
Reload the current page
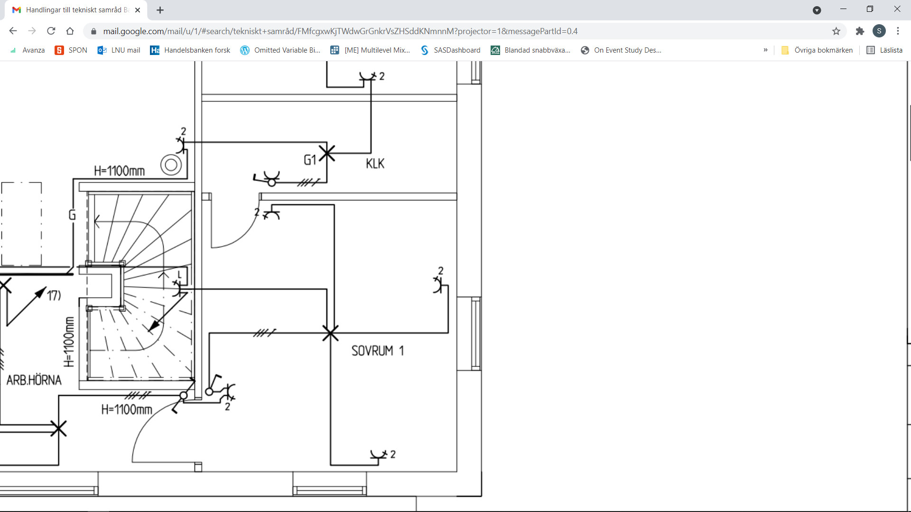pyautogui.click(x=51, y=31)
